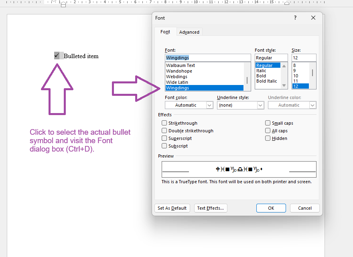353x257 pixels.
Task: Select size 9 in size list
Action: [300, 71]
